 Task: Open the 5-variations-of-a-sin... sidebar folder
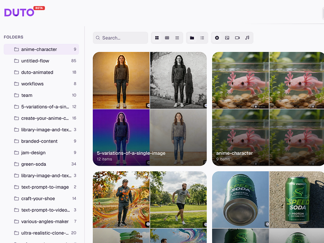point(41,107)
